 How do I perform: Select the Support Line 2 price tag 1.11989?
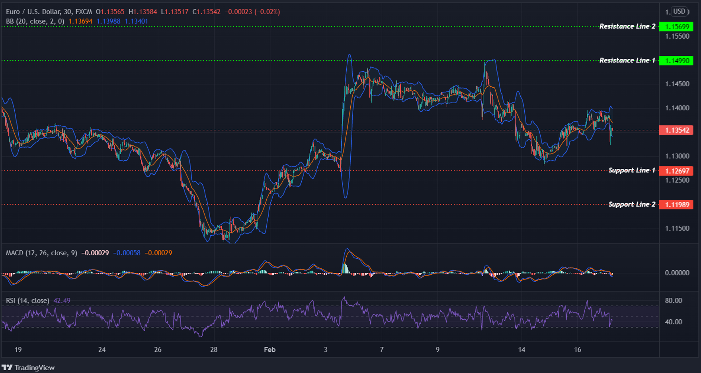click(677, 204)
